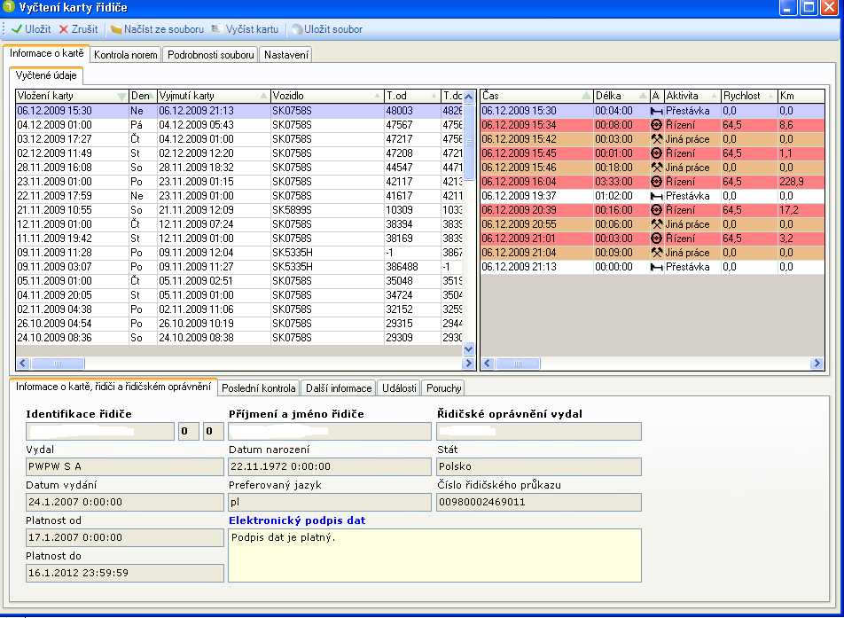
Task: Click the hammers icon in the 15:42 Jiná práce row
Action: tap(657, 139)
